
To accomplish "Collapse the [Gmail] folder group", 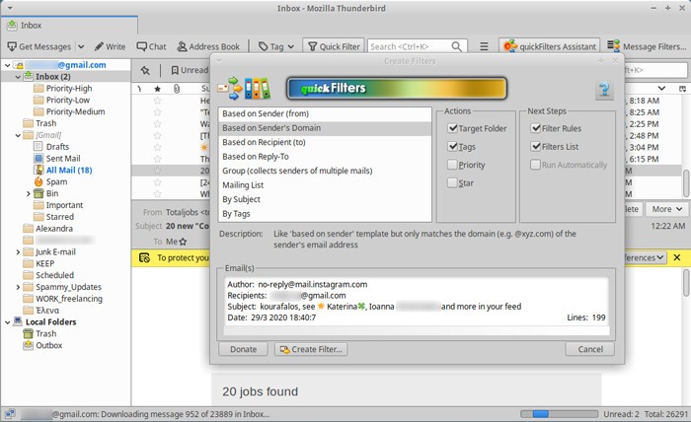I will pos(18,135).
